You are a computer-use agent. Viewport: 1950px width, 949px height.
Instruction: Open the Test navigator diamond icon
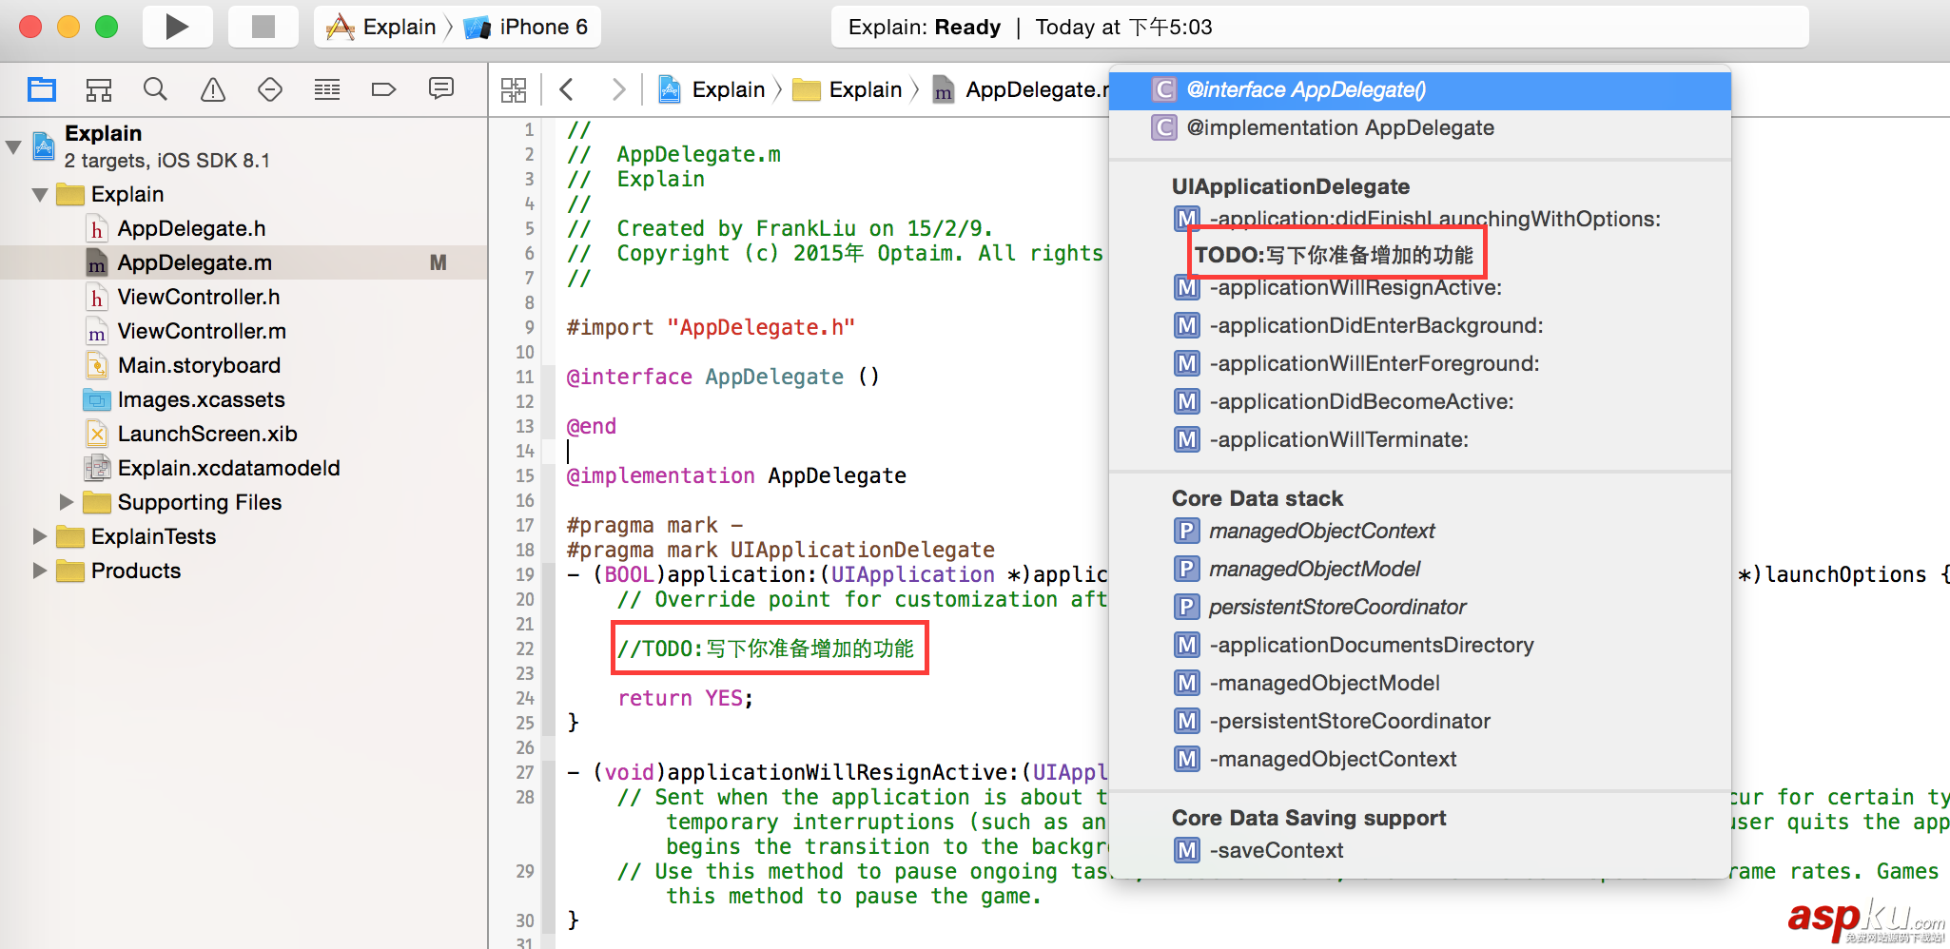(x=270, y=89)
